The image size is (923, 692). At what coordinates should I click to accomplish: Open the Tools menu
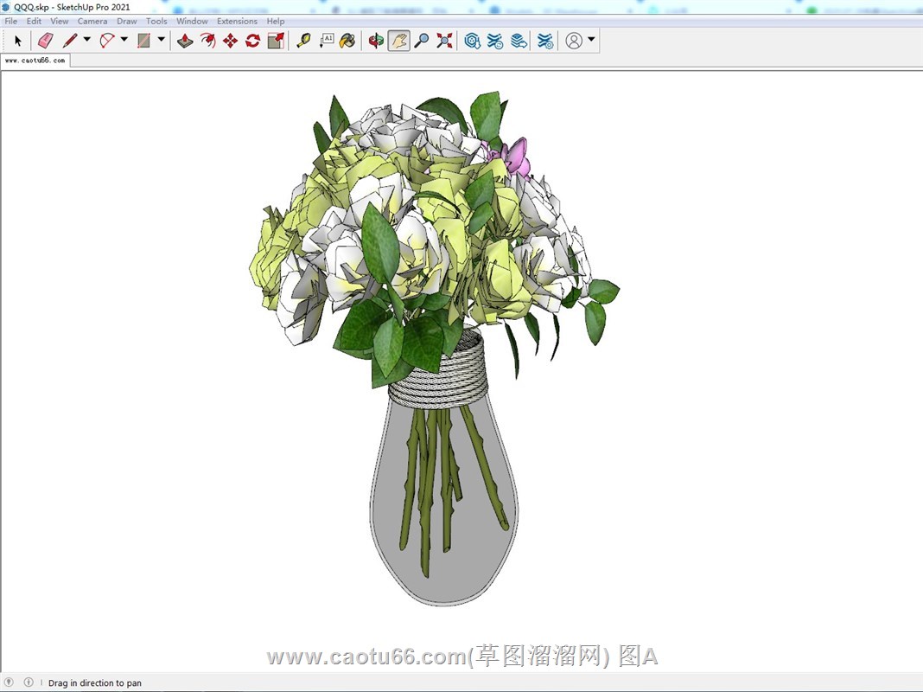pyautogui.click(x=156, y=22)
